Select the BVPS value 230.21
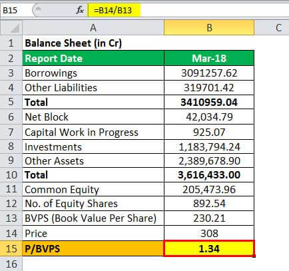The image size is (289, 271). pyautogui.click(x=209, y=218)
